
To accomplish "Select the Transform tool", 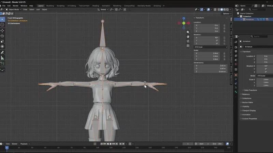I will pos(2,47).
